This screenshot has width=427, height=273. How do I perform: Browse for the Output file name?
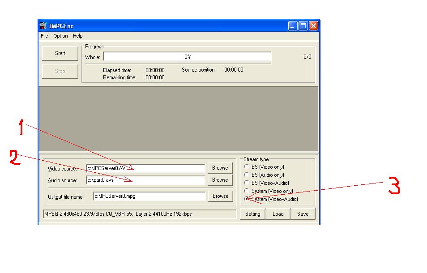(x=220, y=196)
